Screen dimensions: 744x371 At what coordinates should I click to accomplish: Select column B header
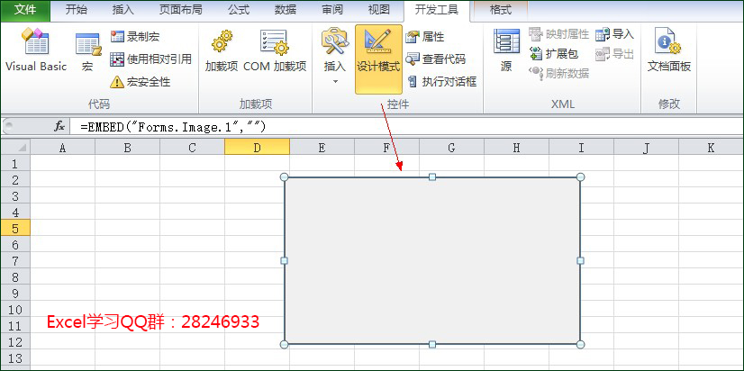pos(127,148)
